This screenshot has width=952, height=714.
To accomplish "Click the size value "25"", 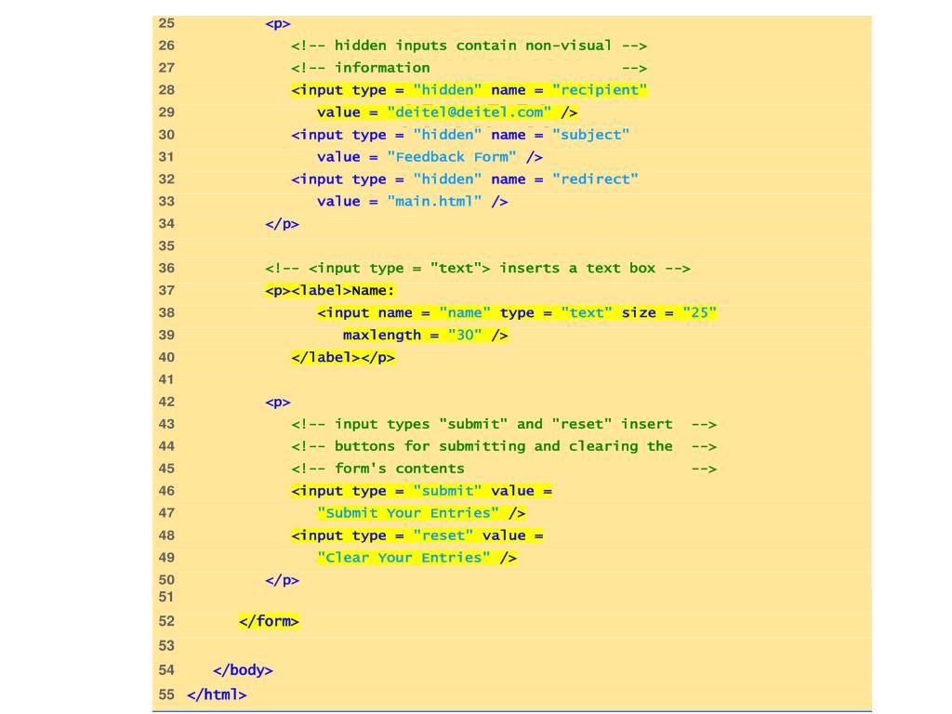I will pos(699,312).
